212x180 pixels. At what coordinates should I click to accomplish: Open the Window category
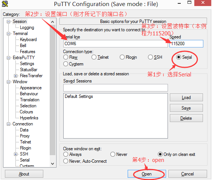[20, 82]
